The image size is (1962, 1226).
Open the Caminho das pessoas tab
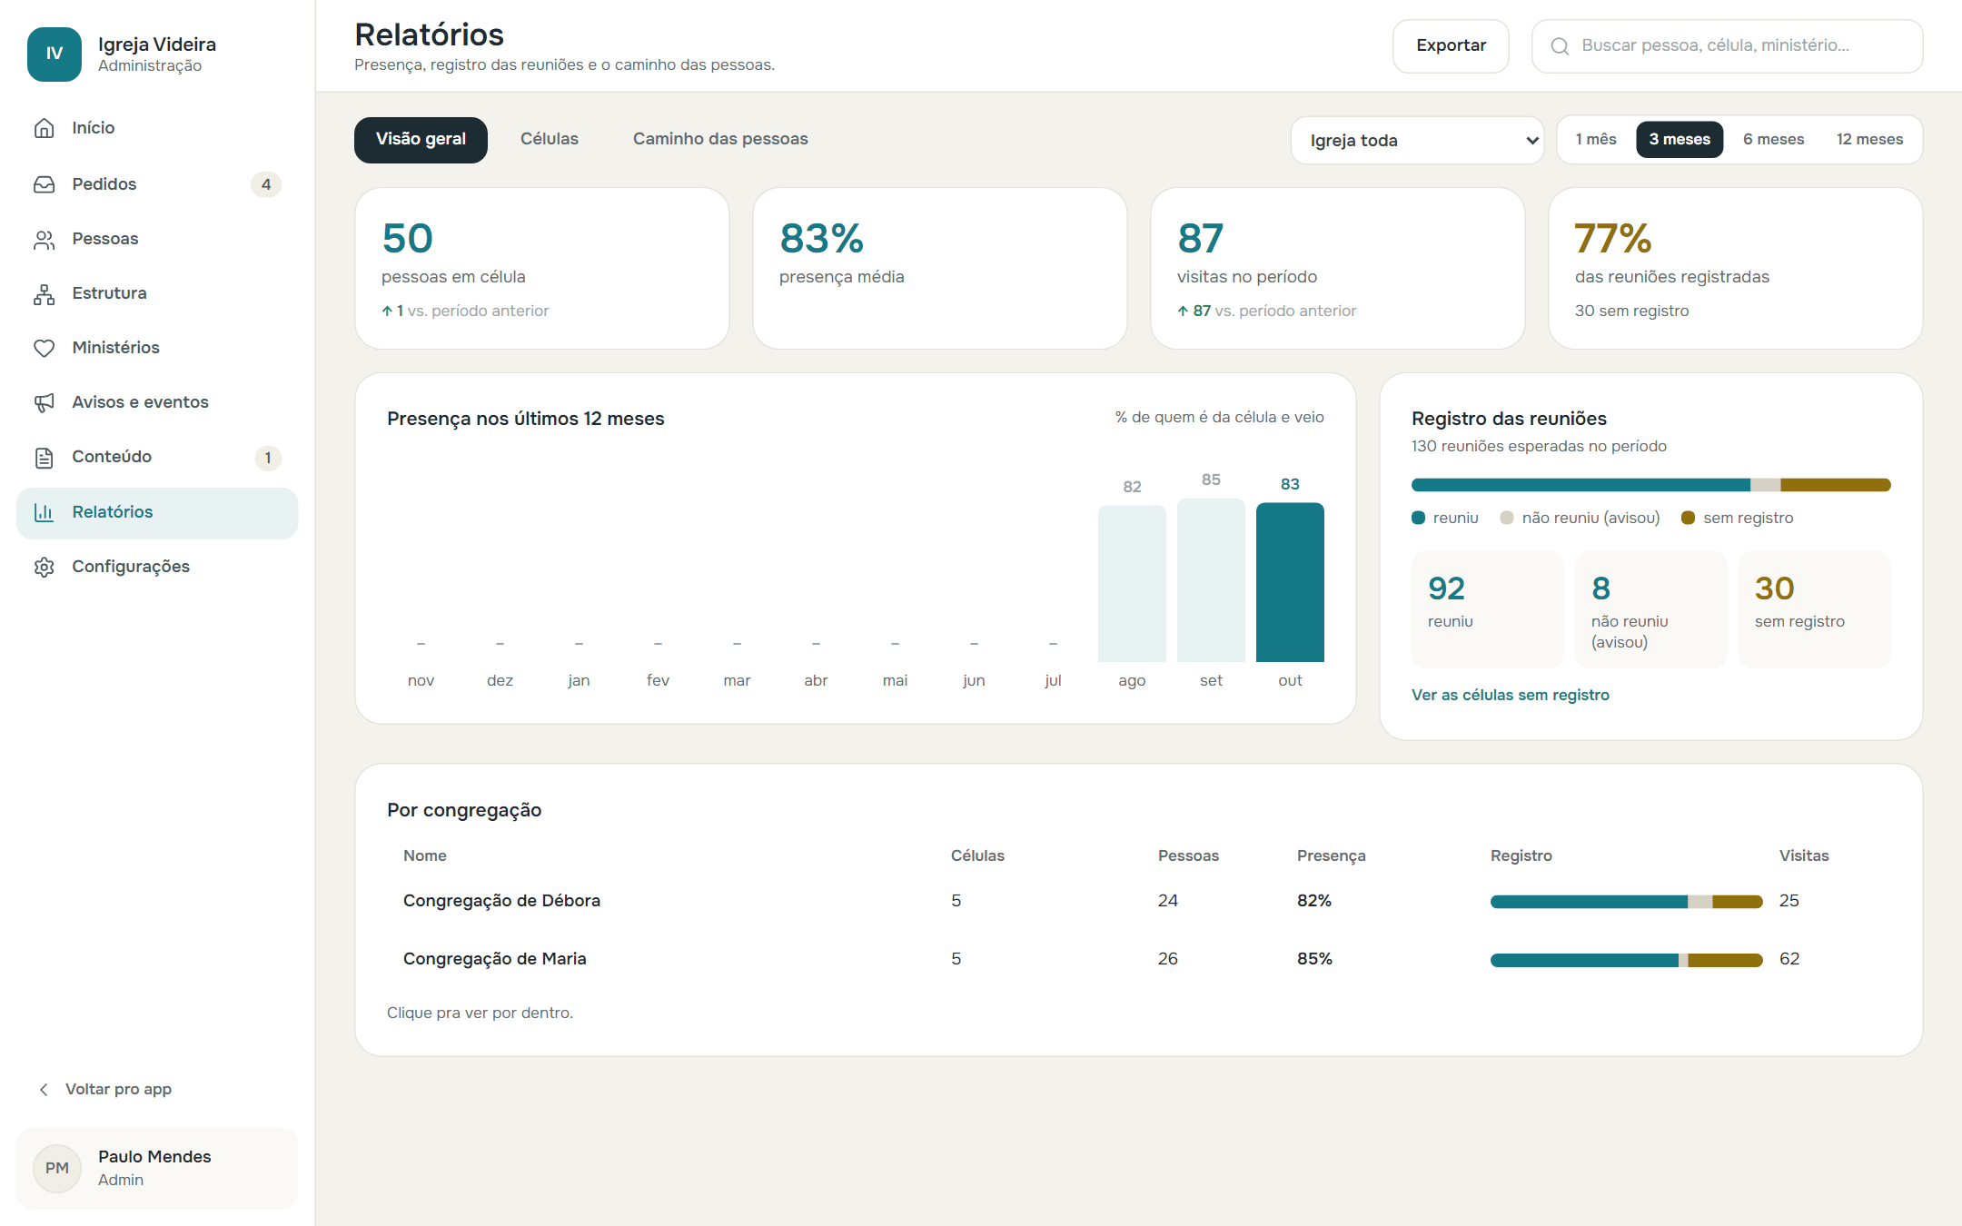click(x=720, y=139)
